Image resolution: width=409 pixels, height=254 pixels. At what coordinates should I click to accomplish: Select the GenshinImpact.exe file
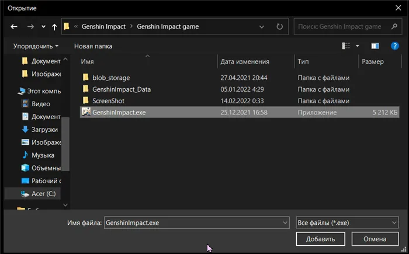119,112
